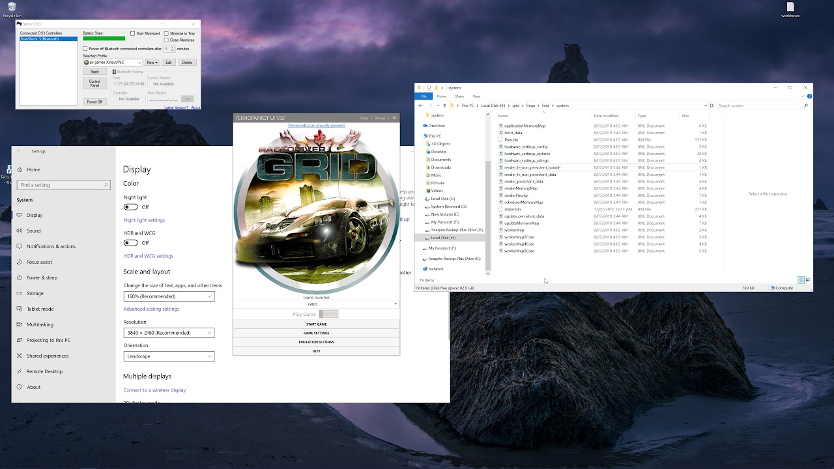Click the green Battery State bar
Viewport: 834px width, 469px height.
[x=104, y=38]
